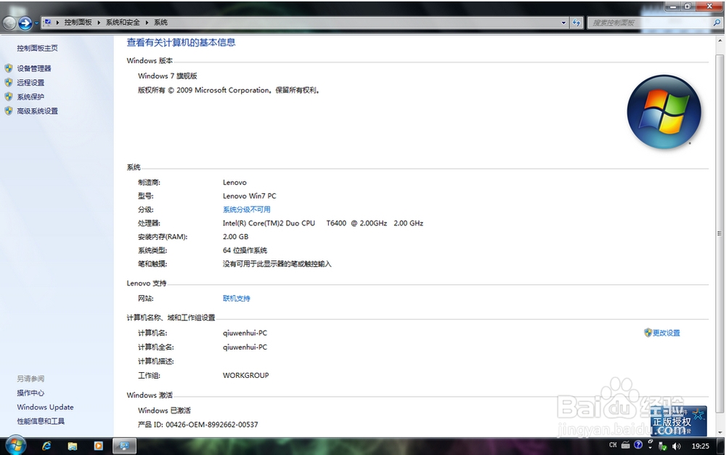Open the Windows Start menu orb

coord(15,446)
